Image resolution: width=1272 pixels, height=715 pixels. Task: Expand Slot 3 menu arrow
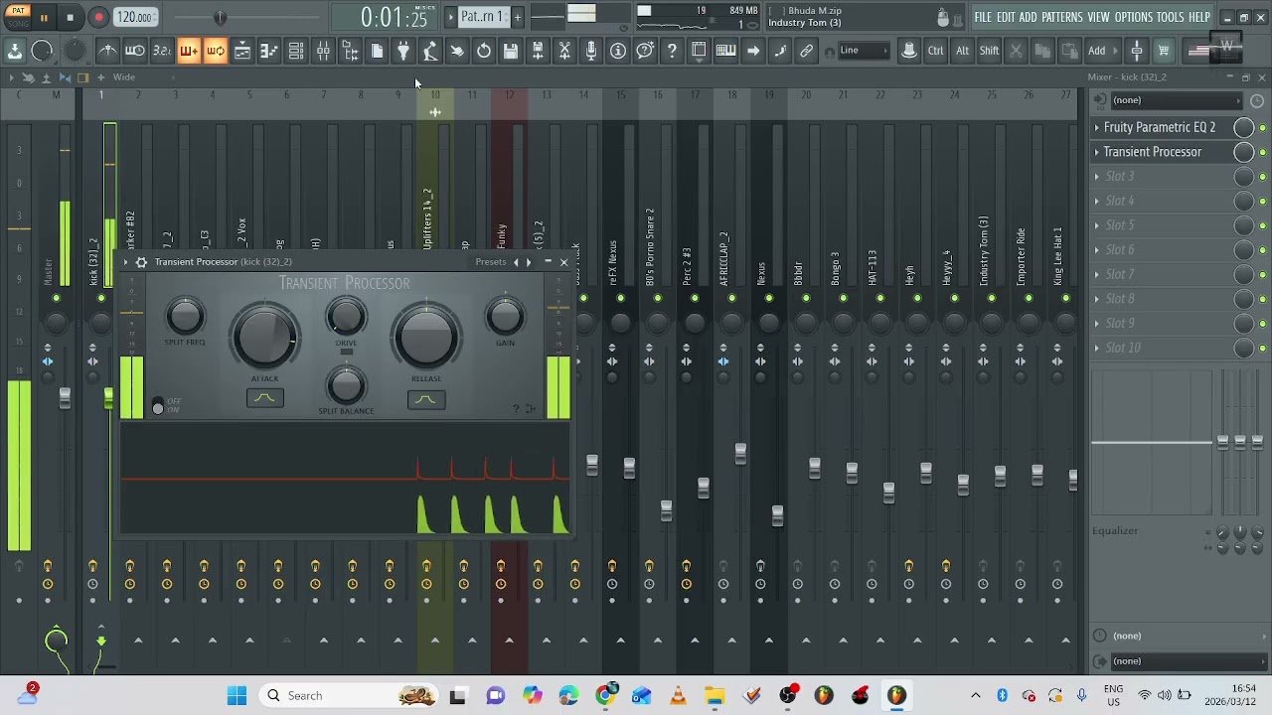(x=1097, y=177)
